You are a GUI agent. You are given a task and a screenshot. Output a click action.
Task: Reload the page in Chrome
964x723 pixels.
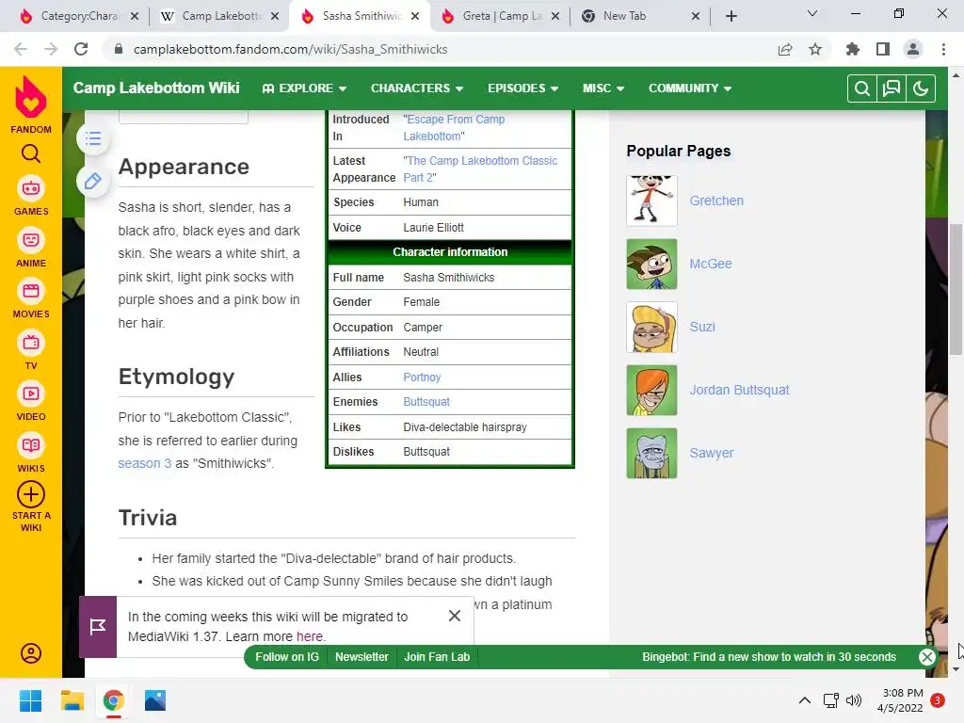coord(81,49)
